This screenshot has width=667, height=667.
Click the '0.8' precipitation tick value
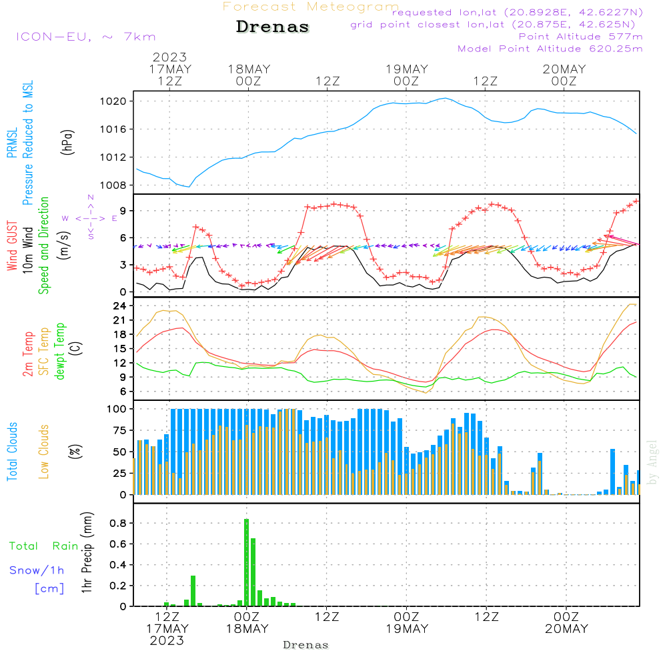pos(118,523)
